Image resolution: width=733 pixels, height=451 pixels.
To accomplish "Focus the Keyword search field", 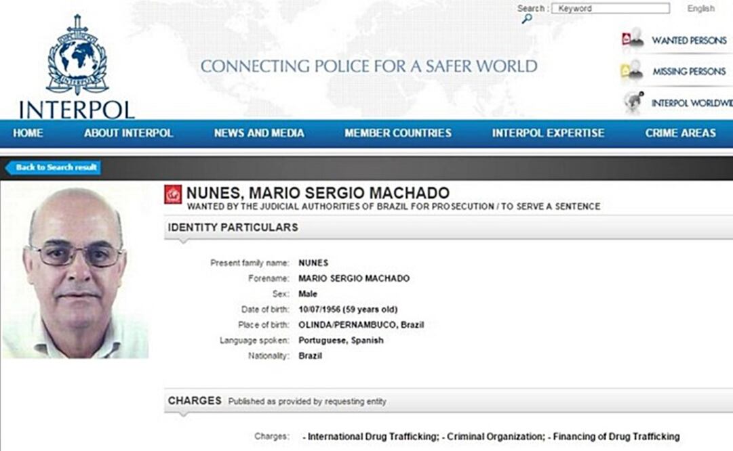I will point(610,9).
